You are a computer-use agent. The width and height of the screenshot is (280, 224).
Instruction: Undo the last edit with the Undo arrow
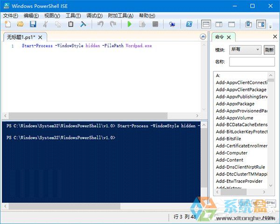(x=100, y=24)
